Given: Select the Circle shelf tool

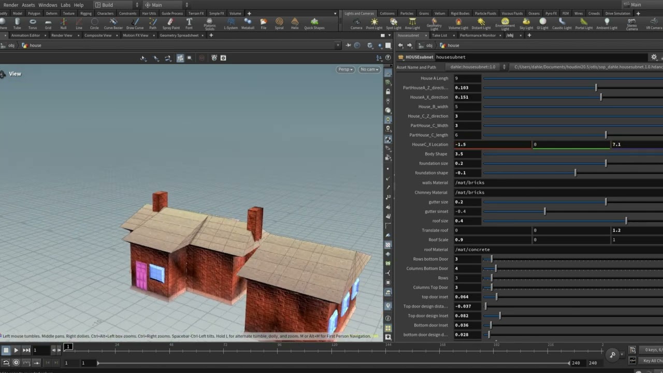Looking at the screenshot, I should [x=94, y=23].
